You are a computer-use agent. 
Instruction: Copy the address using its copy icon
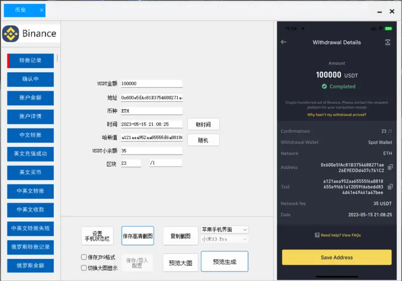click(390, 167)
